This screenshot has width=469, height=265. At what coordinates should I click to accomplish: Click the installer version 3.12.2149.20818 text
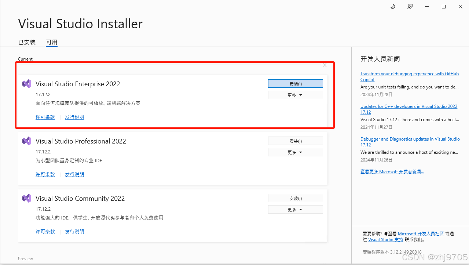[x=392, y=252]
